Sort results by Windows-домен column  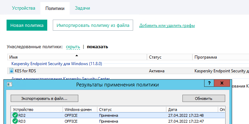pyautogui.click(x=80, y=110)
